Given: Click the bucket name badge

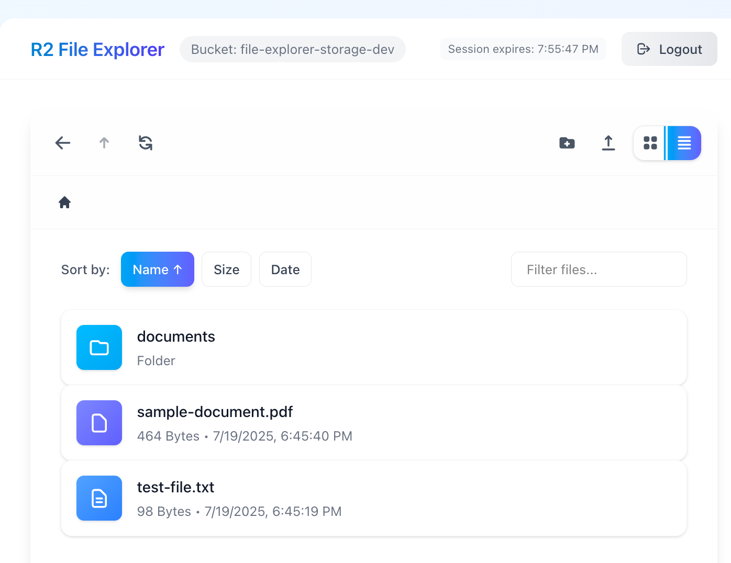Looking at the screenshot, I should coord(292,49).
